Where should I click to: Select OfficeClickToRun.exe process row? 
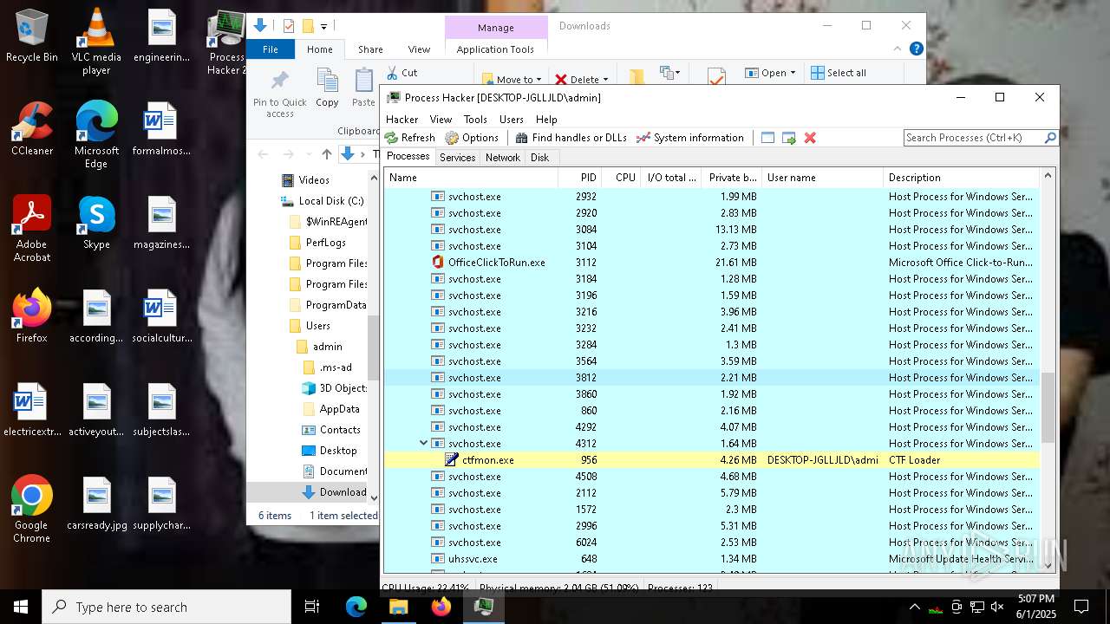(x=711, y=263)
